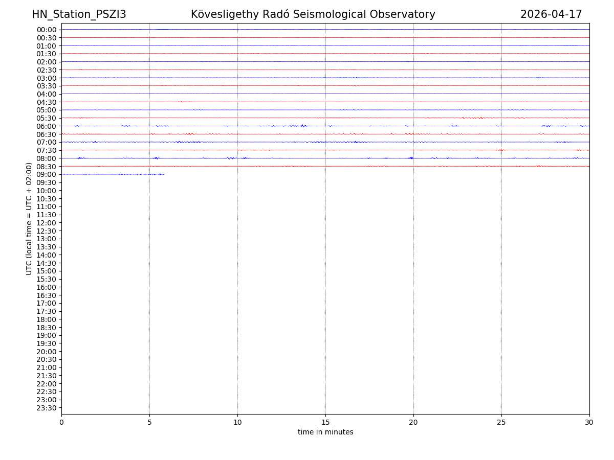The width and height of the screenshot is (614, 460).
Task: Select the 06:00 row time label
Action: pyautogui.click(x=47, y=126)
